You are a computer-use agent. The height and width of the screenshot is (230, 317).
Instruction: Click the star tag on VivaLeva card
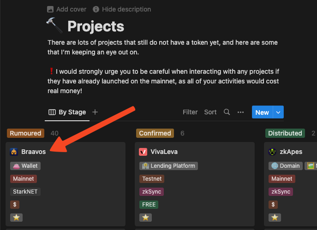(145, 218)
